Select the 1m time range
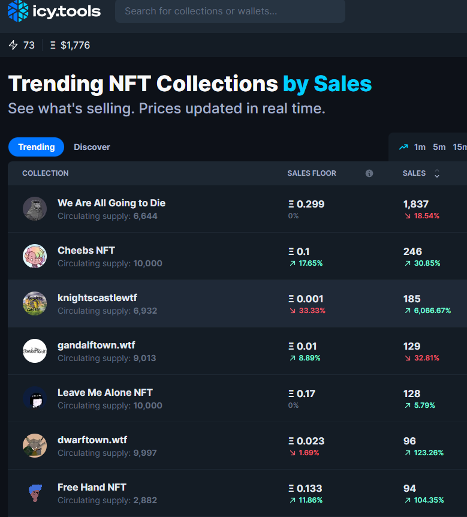The height and width of the screenshot is (517, 467). coord(420,147)
